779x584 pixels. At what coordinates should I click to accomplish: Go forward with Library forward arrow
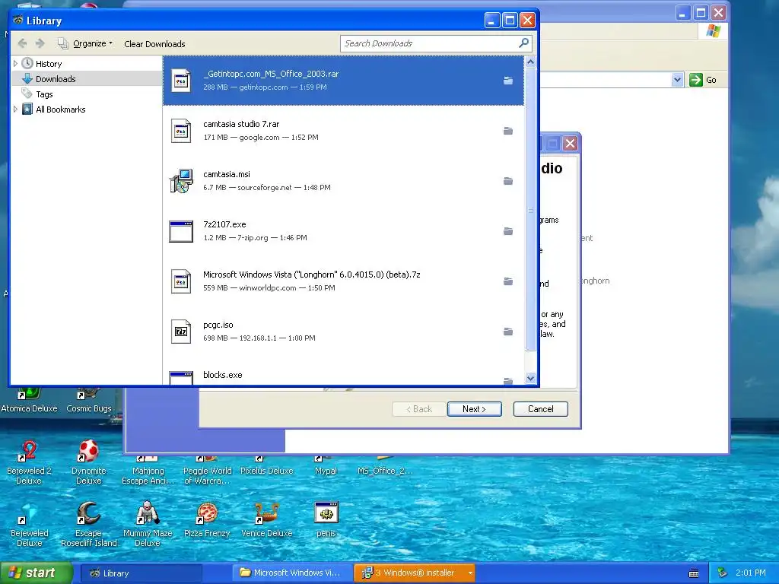coord(40,43)
